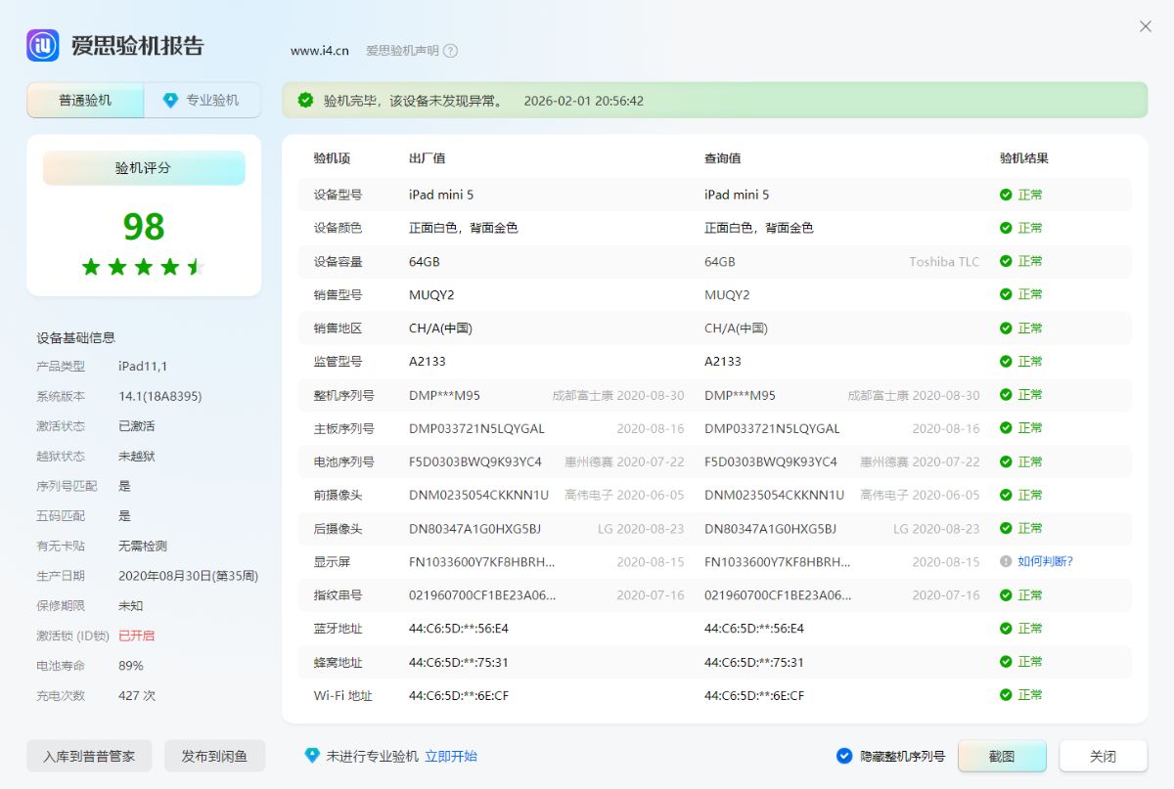Open the www.i4.cn website link
1174x789 pixels.
point(319,51)
